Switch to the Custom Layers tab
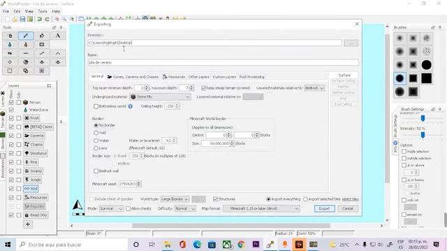Screen dimensions: 447x251 (x=224, y=77)
